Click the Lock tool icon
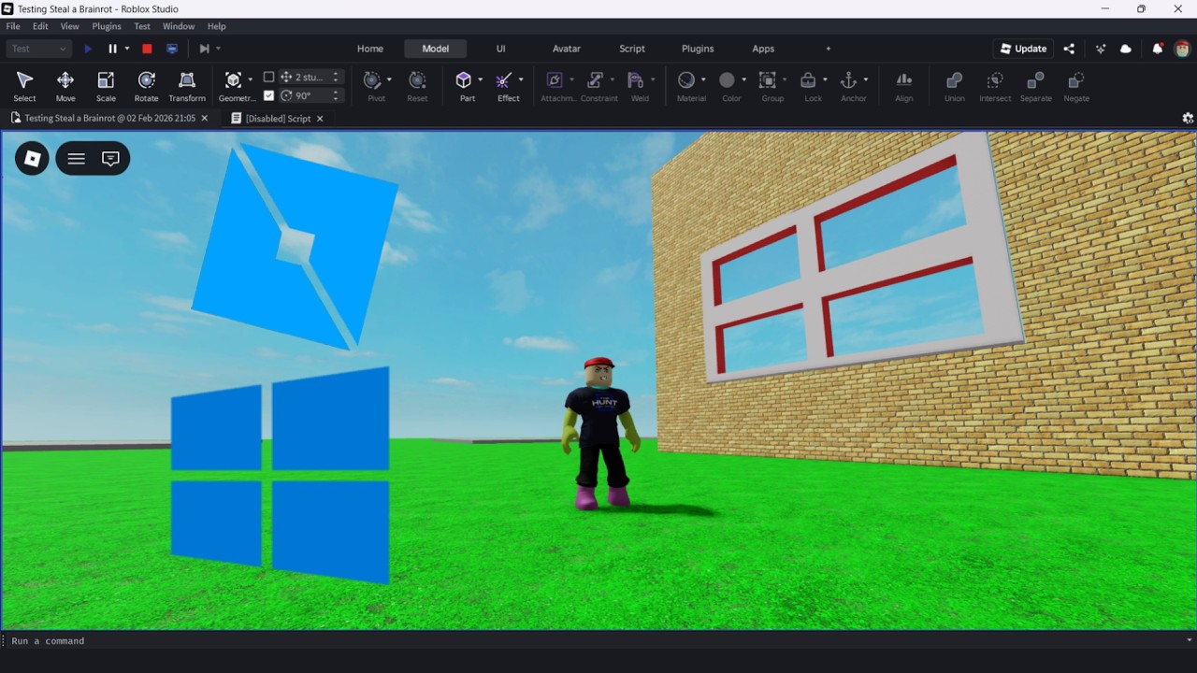1197x673 pixels. click(809, 80)
